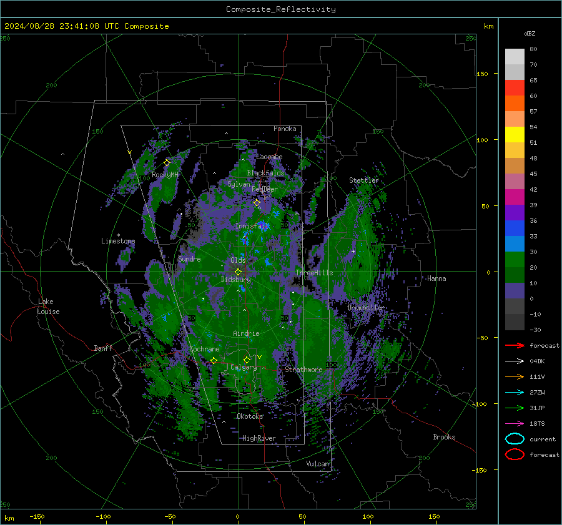Click the Brooks town label
562x525 pixels.
444,437
